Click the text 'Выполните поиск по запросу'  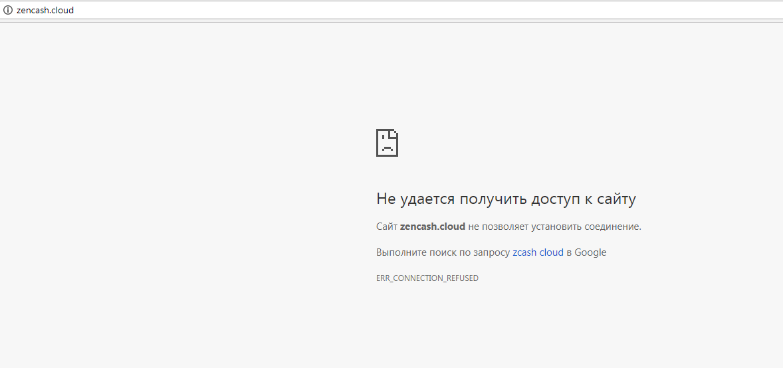point(443,252)
